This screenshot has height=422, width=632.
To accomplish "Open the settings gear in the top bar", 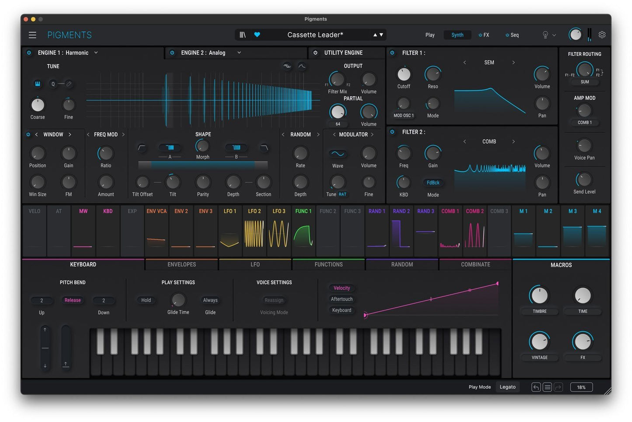I will point(602,35).
